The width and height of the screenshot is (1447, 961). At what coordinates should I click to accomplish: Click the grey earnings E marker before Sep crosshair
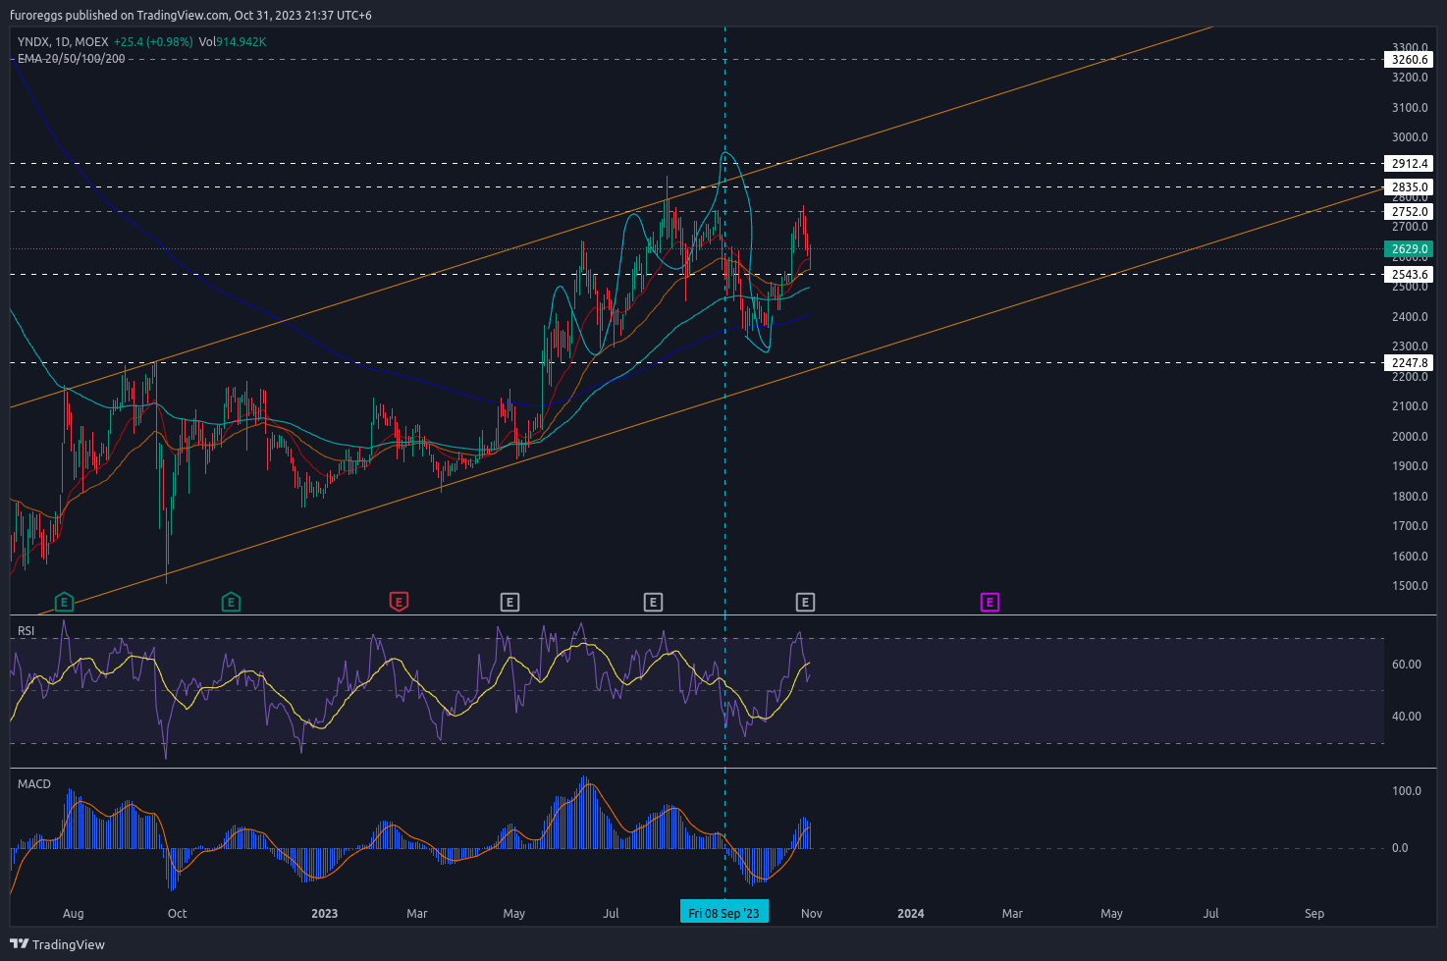653,602
